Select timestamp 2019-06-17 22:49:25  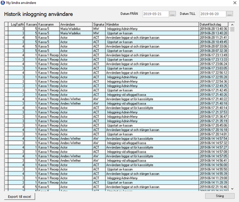(213, 86)
